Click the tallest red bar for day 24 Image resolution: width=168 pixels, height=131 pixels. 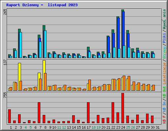tap(123, 108)
